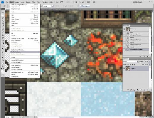
Task: Click Layer 0 thumbnail
Action: [128, 68]
